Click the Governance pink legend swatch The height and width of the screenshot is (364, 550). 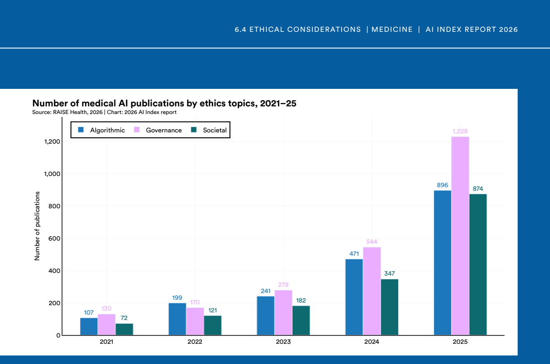point(137,130)
